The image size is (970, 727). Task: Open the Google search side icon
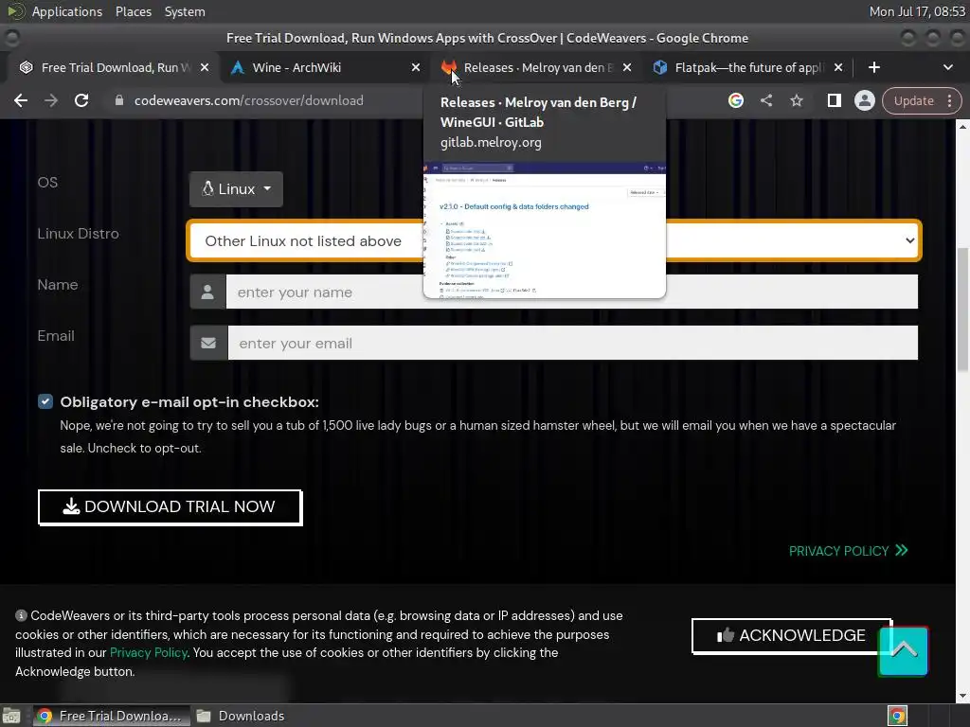point(735,100)
